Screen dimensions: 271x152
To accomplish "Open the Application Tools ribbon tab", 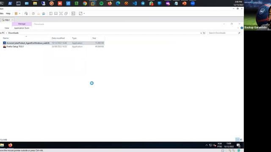I will click(x=22, y=28).
